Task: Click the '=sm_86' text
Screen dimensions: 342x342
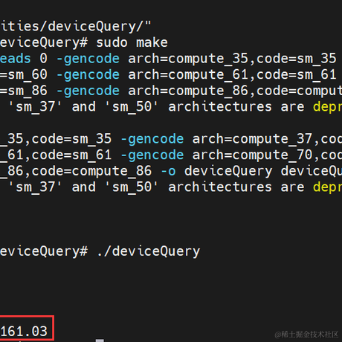Action: (x=24, y=91)
